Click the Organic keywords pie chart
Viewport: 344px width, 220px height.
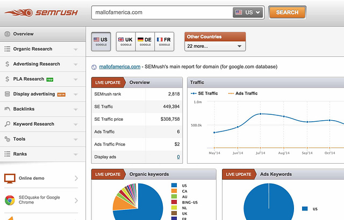(x=138, y=202)
